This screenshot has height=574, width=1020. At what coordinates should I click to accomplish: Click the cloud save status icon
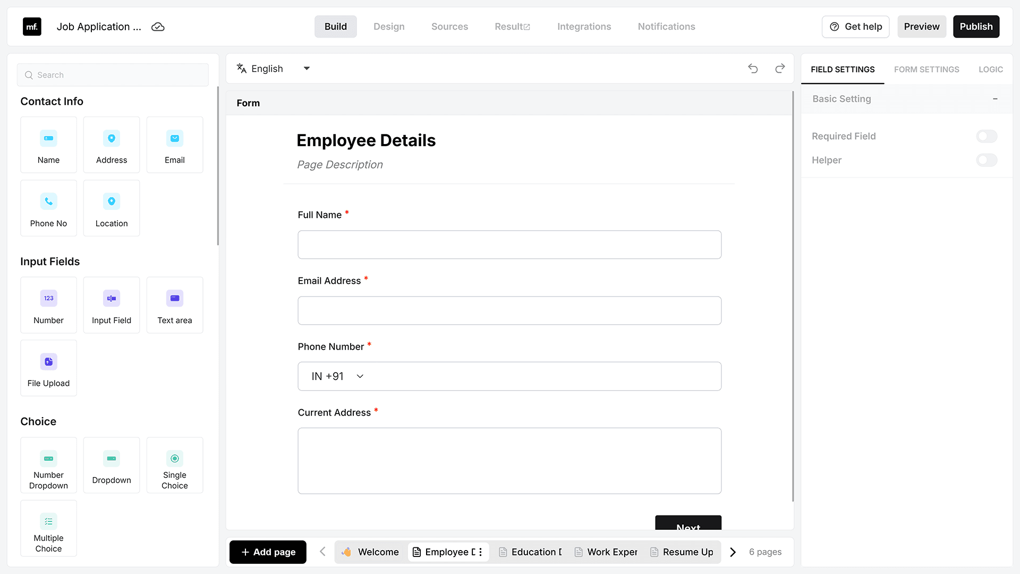[x=158, y=27]
